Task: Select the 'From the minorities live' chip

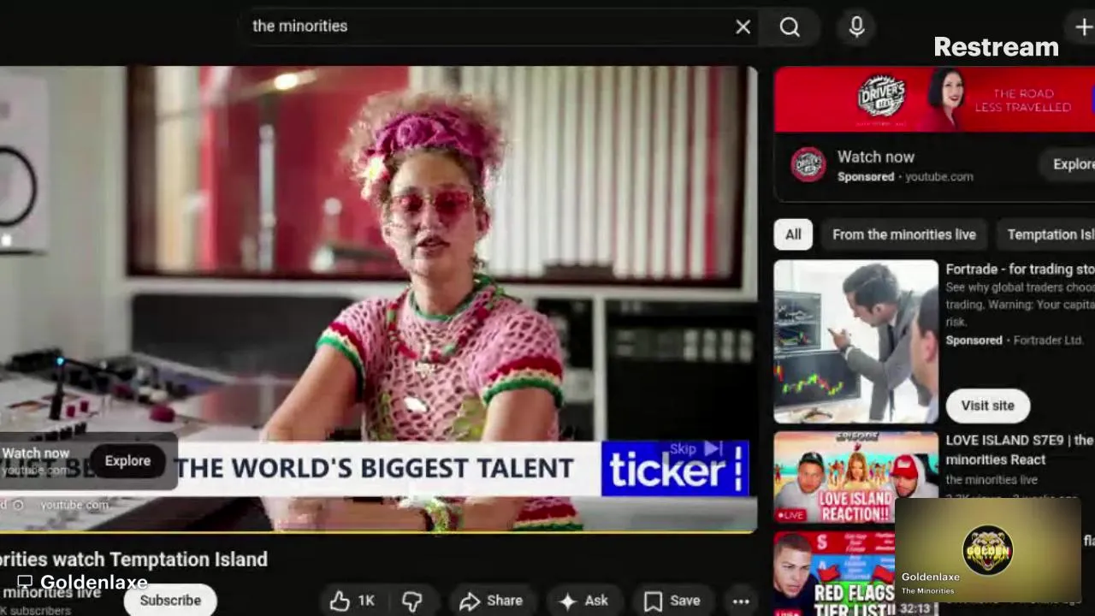Action: 904,234
